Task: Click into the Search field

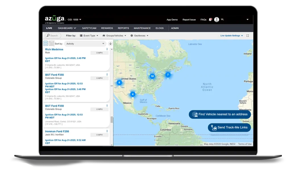Action: [x=53, y=36]
